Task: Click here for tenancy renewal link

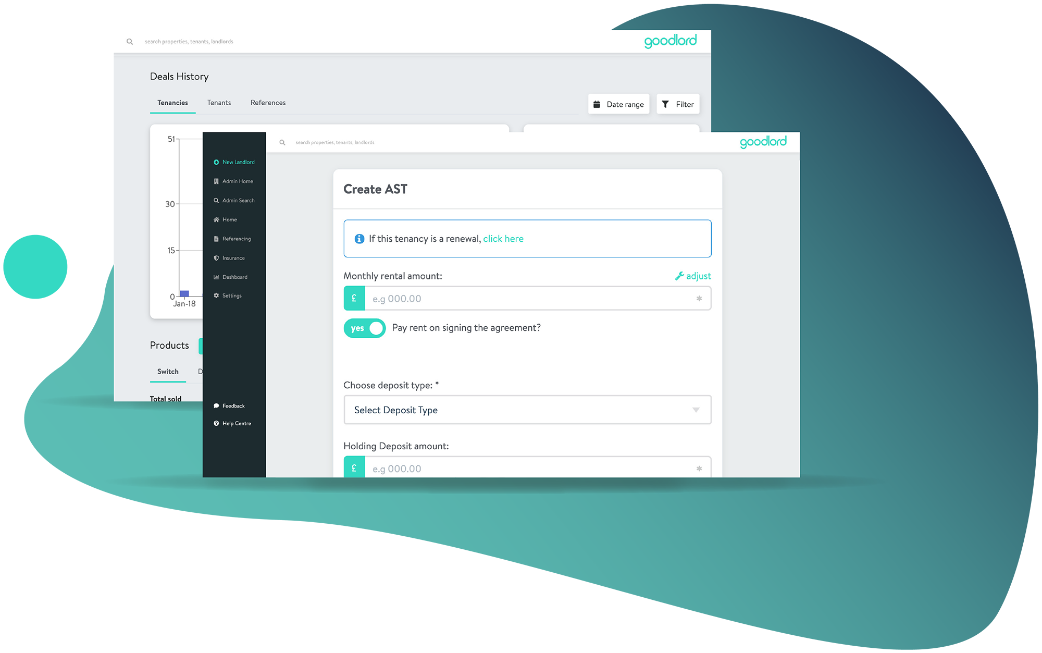Action: (504, 239)
